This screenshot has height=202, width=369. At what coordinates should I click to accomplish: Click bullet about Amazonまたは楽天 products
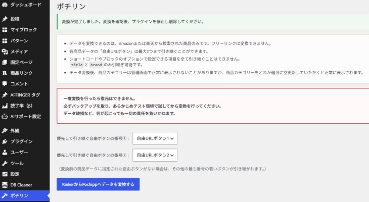pyautogui.click(x=170, y=43)
